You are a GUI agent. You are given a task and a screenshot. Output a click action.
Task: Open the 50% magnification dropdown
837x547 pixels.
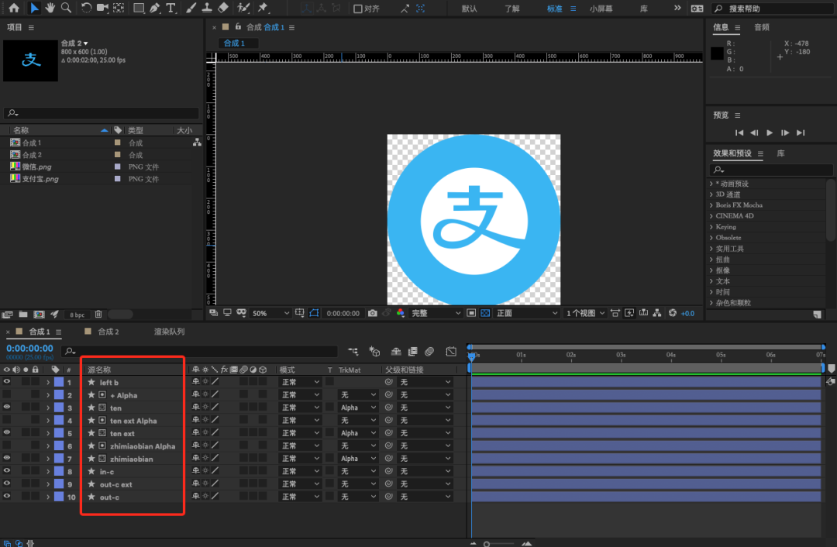tap(270, 313)
